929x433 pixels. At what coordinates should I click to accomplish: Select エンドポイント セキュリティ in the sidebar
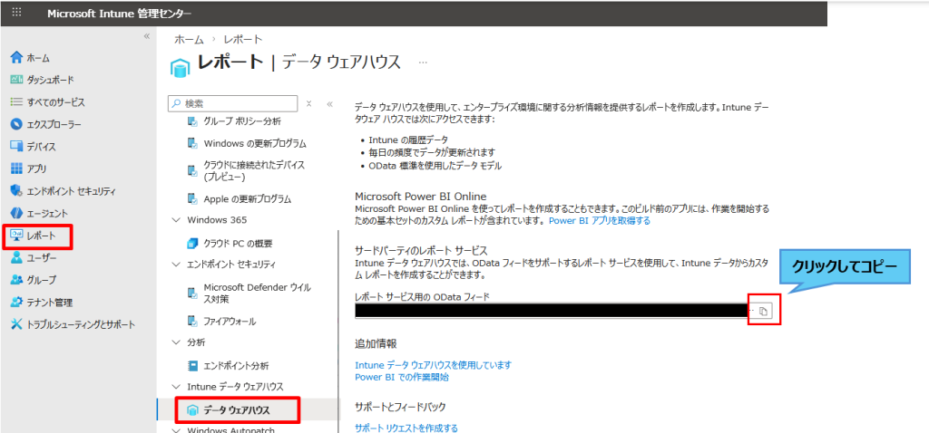71,191
